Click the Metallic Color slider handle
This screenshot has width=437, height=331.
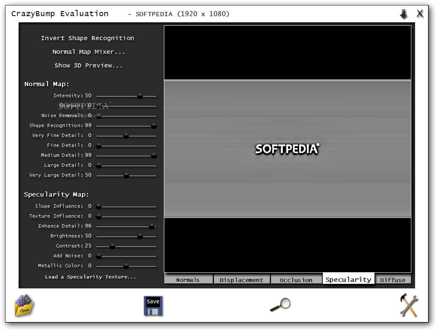coord(126,266)
